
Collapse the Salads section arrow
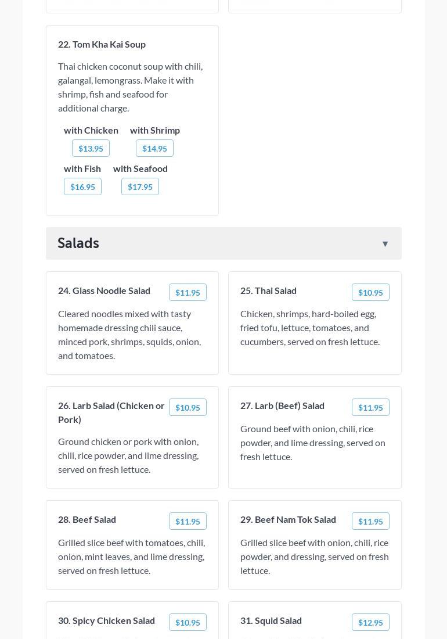(385, 244)
